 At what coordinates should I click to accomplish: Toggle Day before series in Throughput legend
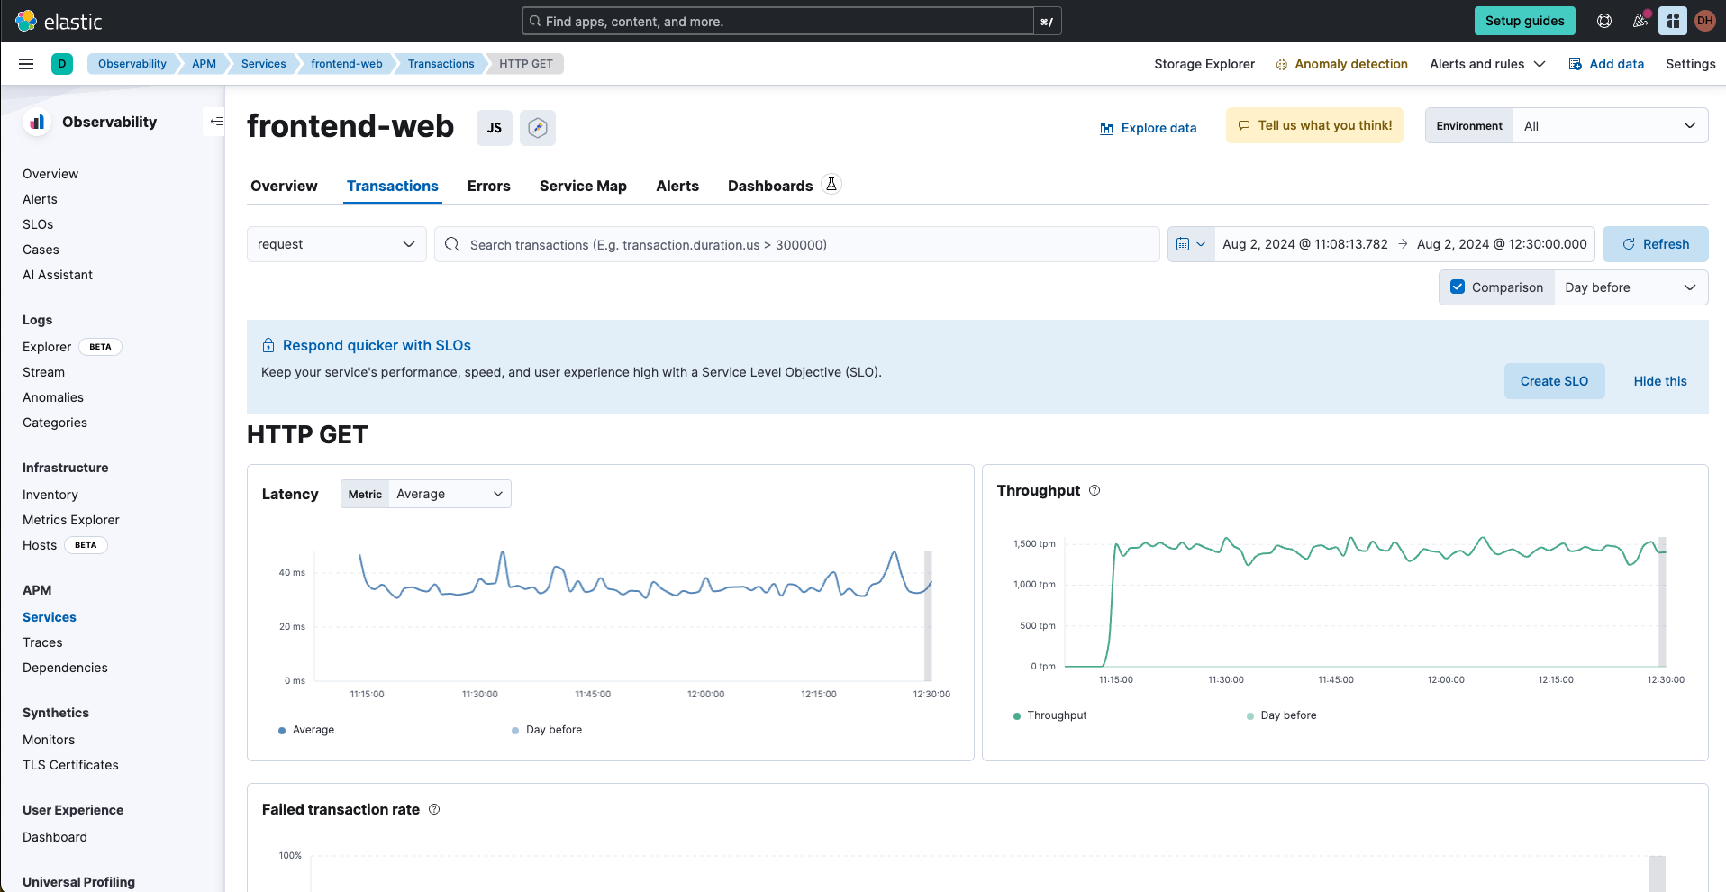1287,715
